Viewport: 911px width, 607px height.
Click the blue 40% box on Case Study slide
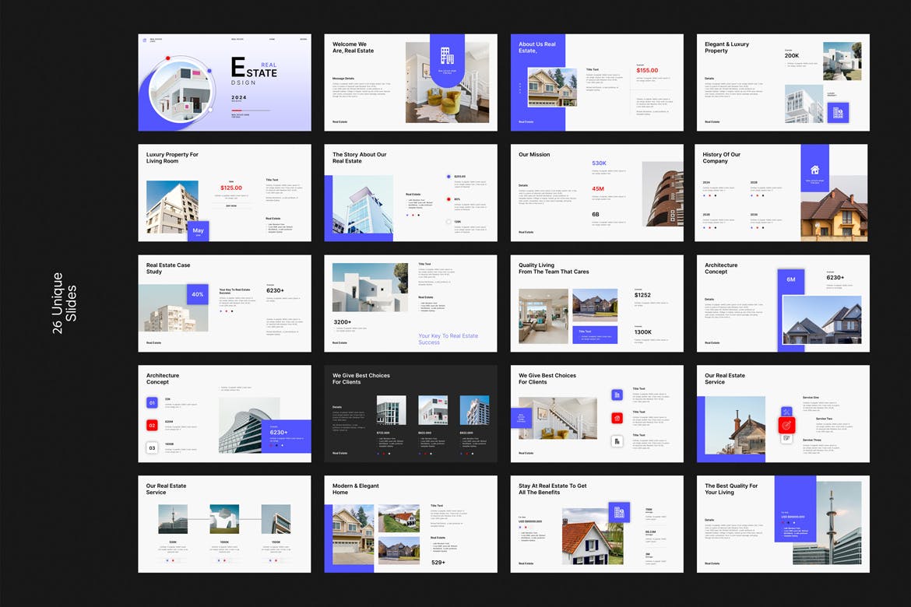[198, 294]
